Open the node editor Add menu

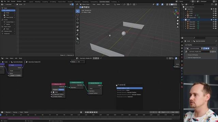[16, 58]
